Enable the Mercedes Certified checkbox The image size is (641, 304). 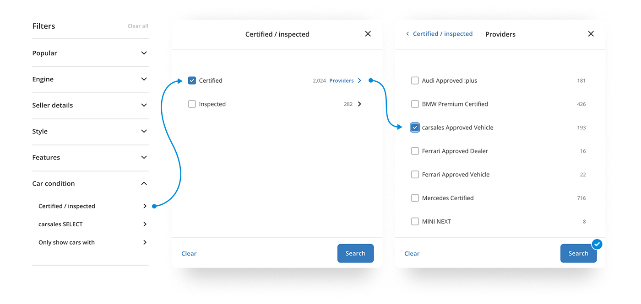point(415,198)
